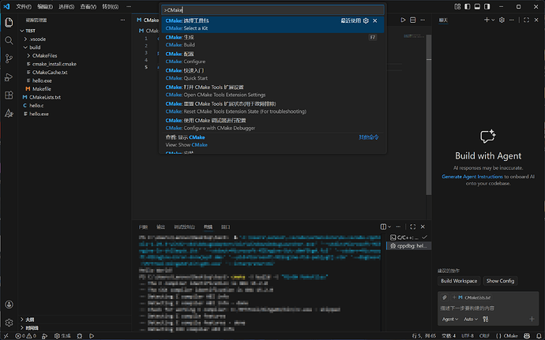Image resolution: width=545 pixels, height=340 pixels.
Task: Click the Generate Agent Instructions link
Action: (x=472, y=177)
